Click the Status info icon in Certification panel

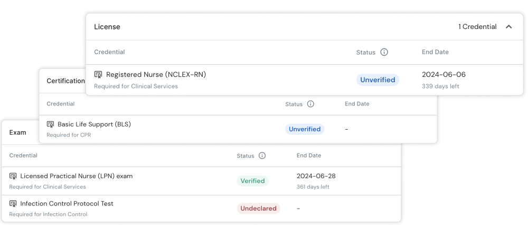tap(310, 104)
